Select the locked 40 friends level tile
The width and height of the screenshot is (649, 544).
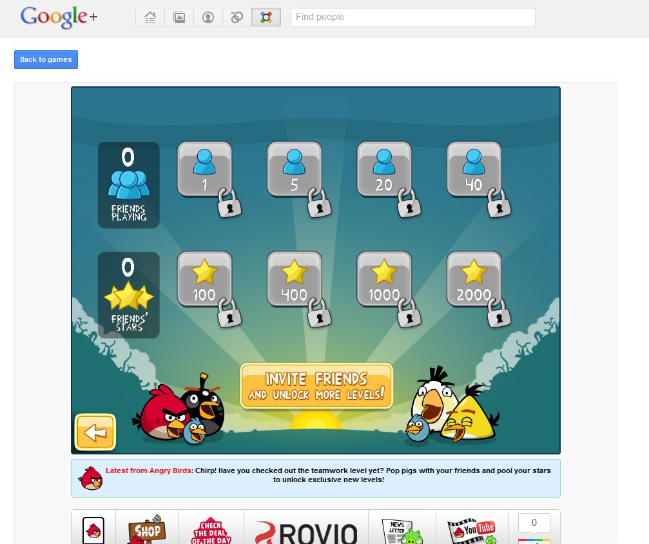point(474,169)
